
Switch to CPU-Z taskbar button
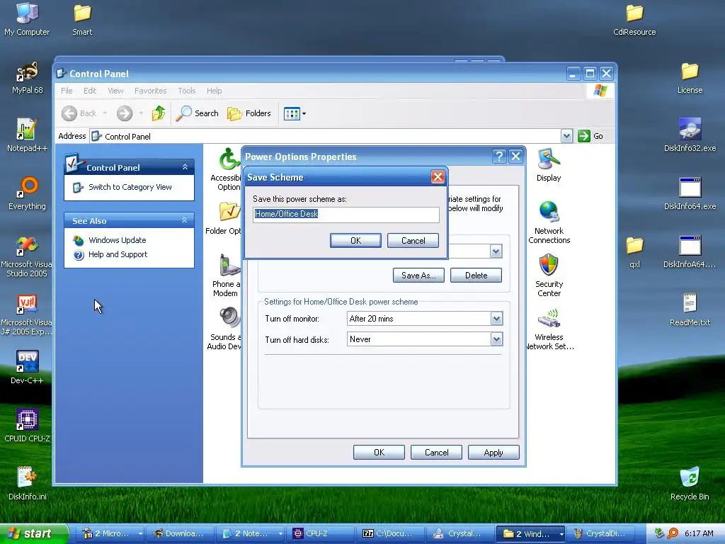coord(321,534)
